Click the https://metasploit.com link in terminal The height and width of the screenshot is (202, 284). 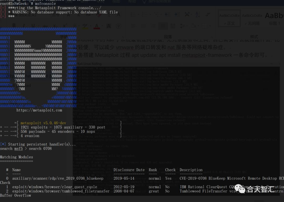(39, 110)
